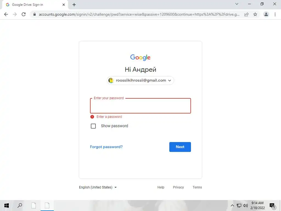Click the blue Next button
The height and width of the screenshot is (211, 281).
coord(180,147)
